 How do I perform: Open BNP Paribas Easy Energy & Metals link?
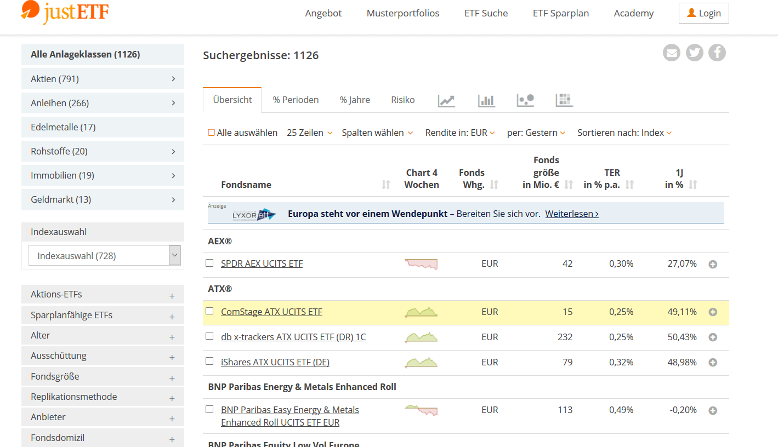coord(290,416)
